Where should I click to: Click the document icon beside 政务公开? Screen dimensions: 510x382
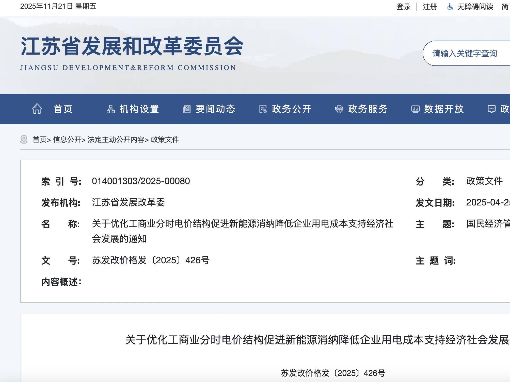pyautogui.click(x=263, y=109)
